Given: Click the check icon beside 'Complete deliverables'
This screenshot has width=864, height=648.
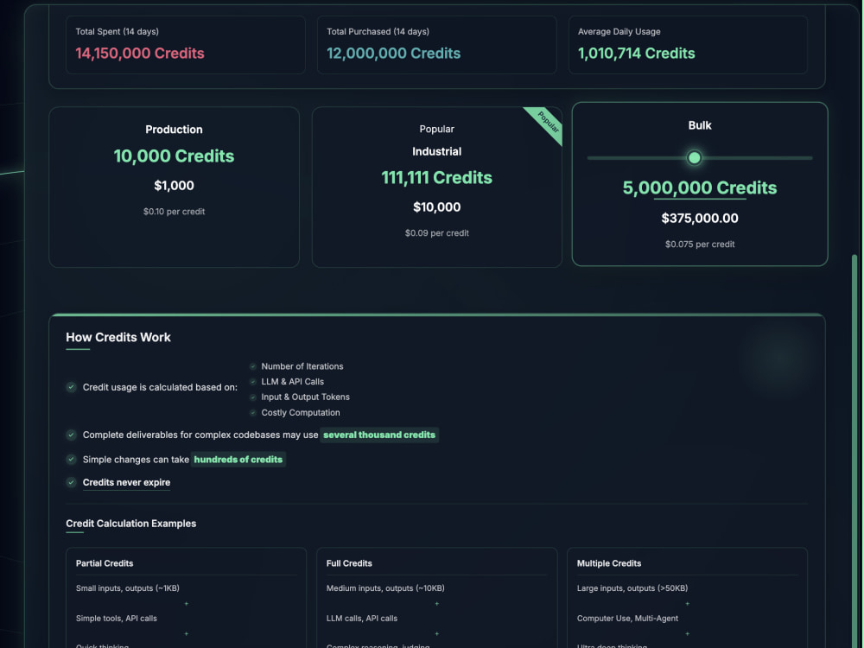Looking at the screenshot, I should pyautogui.click(x=71, y=435).
